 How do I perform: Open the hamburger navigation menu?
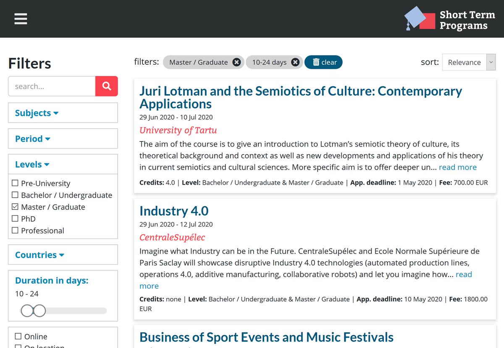pyautogui.click(x=21, y=19)
